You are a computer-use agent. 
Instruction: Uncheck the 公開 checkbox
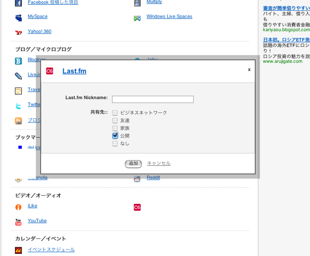tap(115, 135)
